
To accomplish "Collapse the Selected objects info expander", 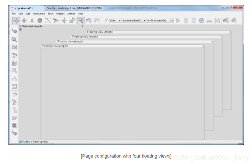I will point(20,26).
